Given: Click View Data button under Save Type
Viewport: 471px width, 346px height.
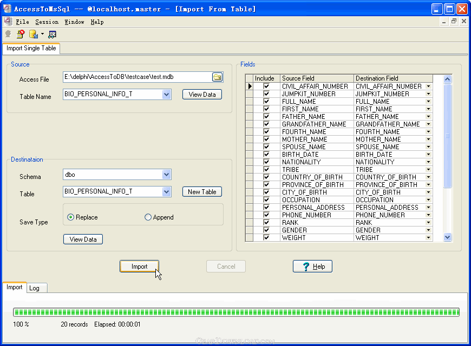Looking at the screenshot, I should pyautogui.click(x=83, y=239).
